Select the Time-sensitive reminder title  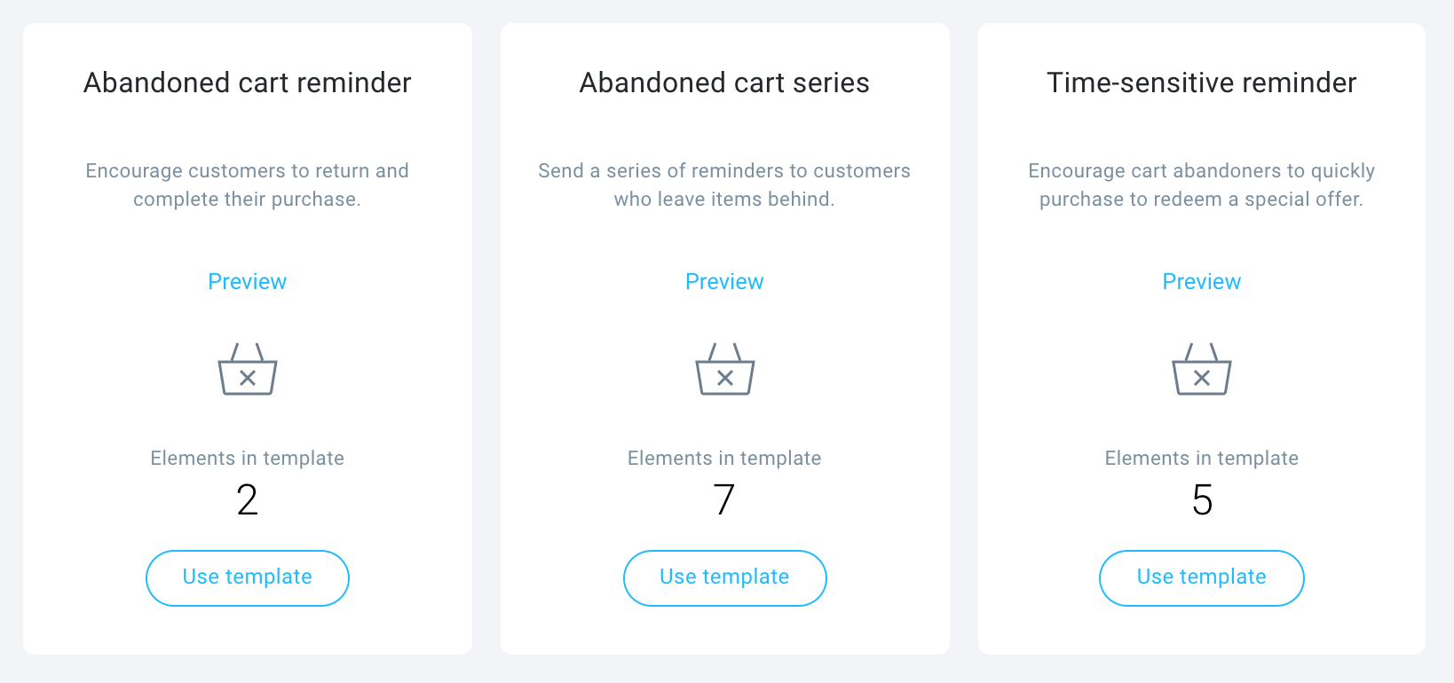coord(1202,82)
